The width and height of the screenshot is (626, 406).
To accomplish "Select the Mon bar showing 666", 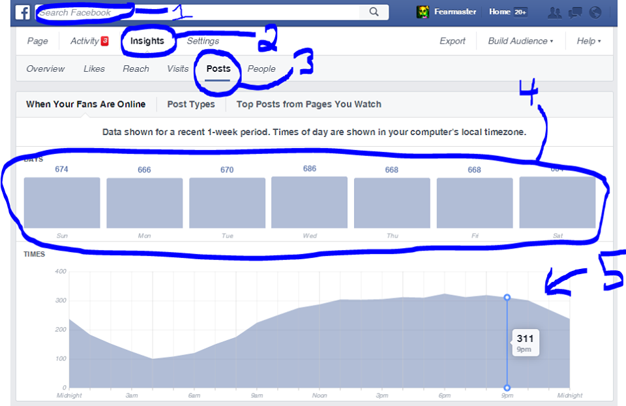I will tap(145, 203).
